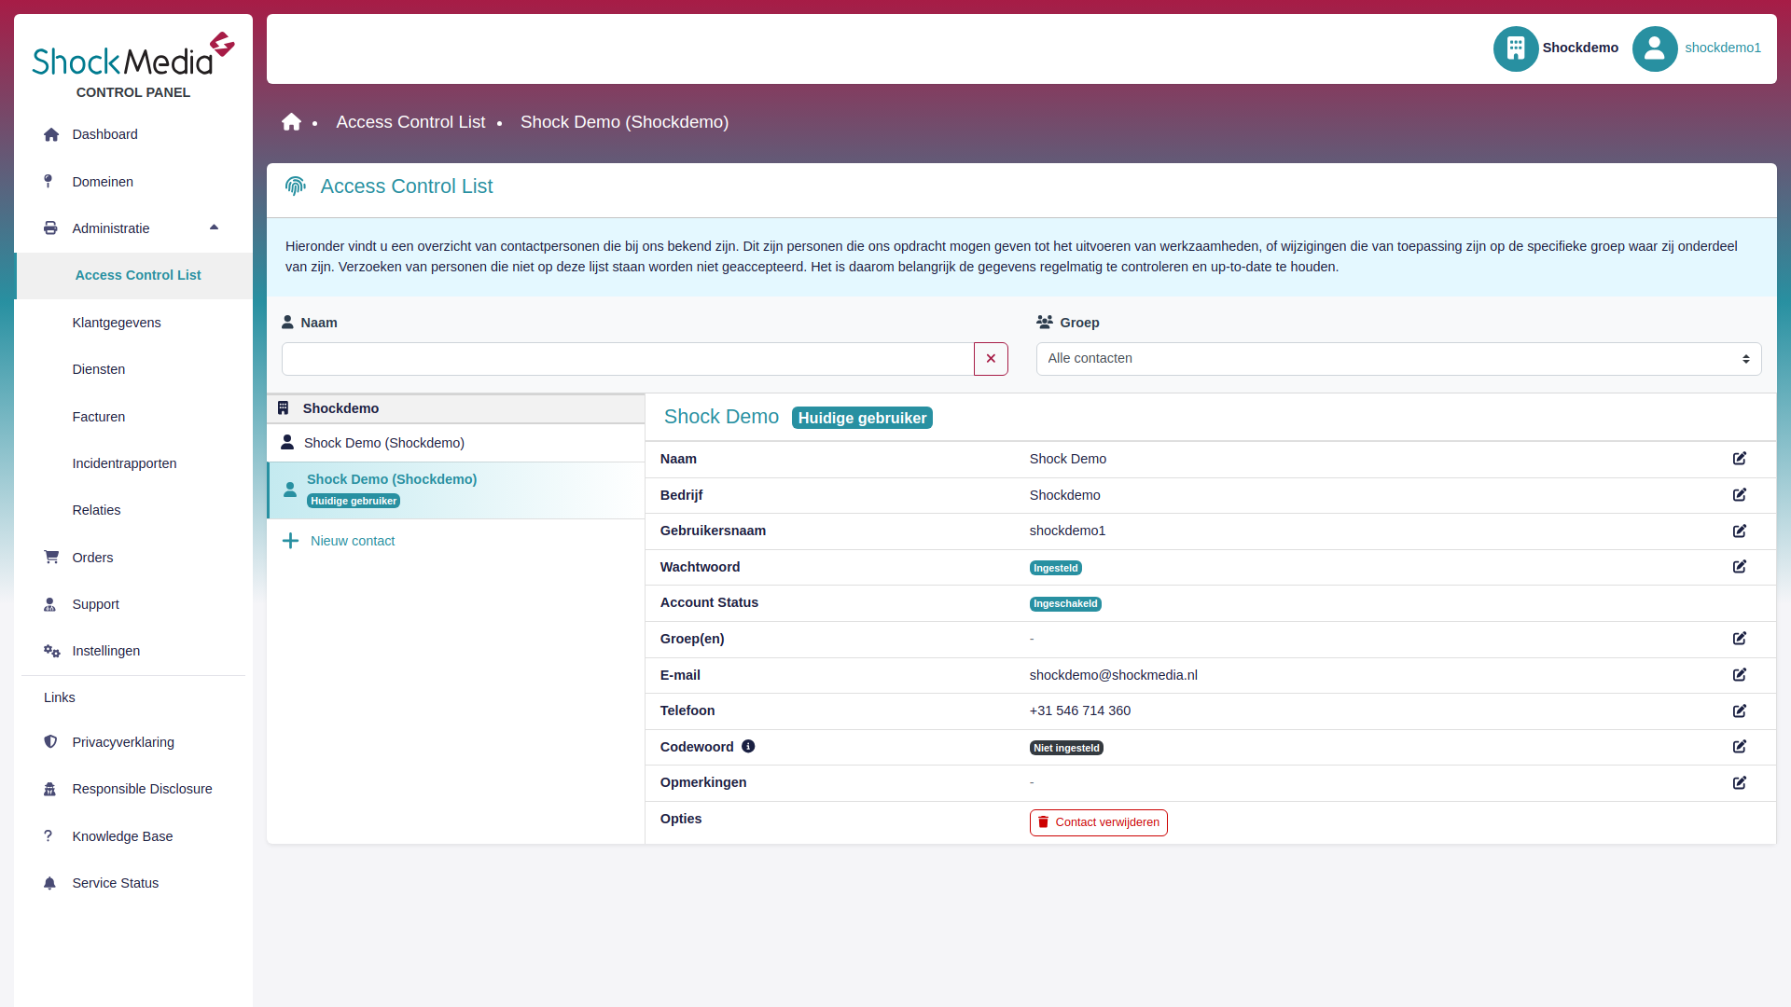Image resolution: width=1791 pixels, height=1007 pixels.
Task: Click the home icon in the breadcrumb
Action: (x=292, y=122)
